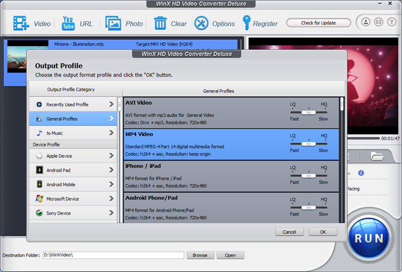Select the General Profiles category
The image size is (402, 272).
pos(73,118)
